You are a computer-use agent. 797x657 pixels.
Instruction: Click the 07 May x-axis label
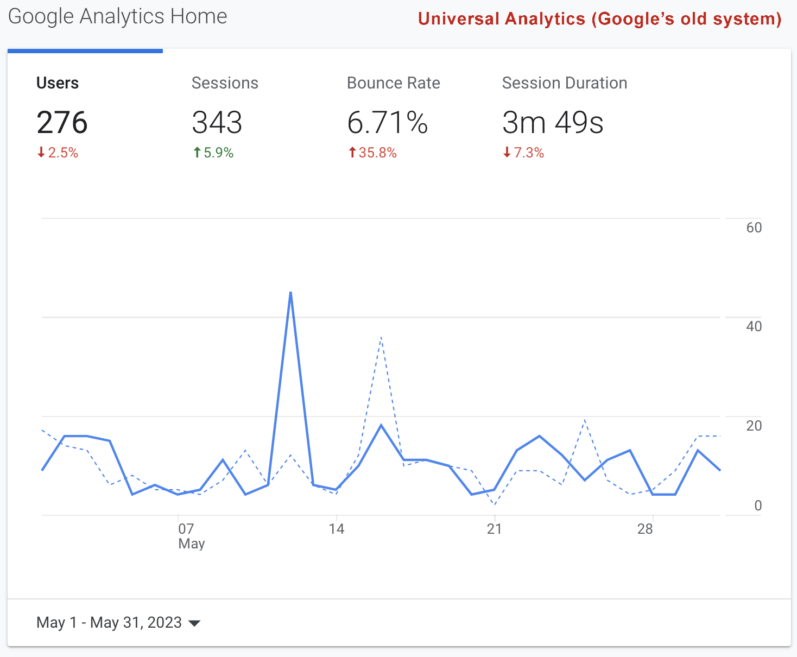click(x=191, y=536)
